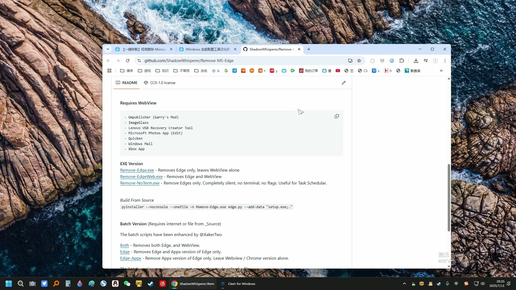Screen dimensions: 516x290
Task: Open the QQ penguin taskbar icon
Action: 115,284
